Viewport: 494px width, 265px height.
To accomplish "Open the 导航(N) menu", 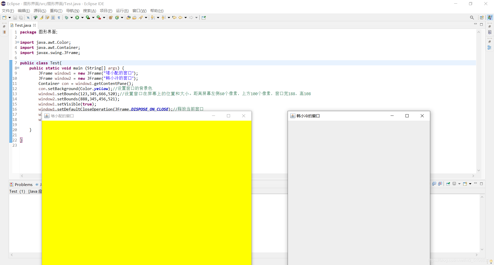I will 73,11.
